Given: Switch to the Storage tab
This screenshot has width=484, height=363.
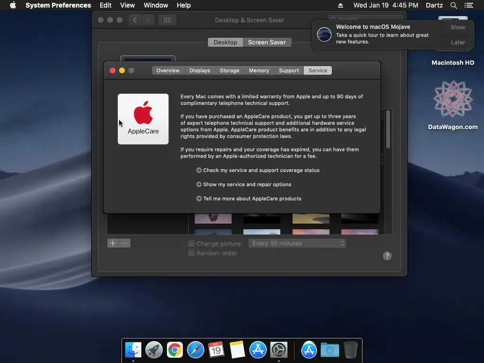Looking at the screenshot, I should 229,70.
